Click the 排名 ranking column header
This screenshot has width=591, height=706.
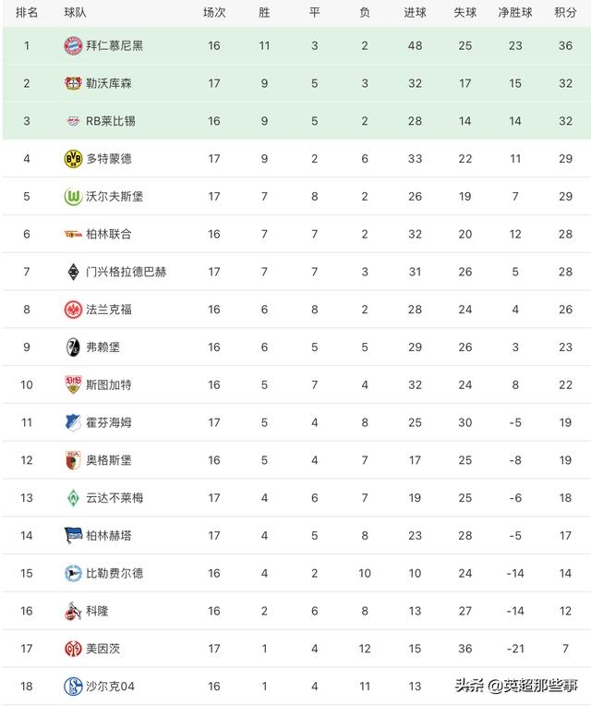point(27,13)
